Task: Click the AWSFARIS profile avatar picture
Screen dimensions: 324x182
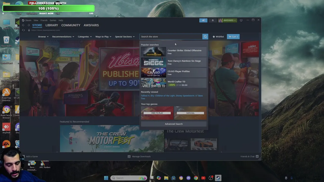Action: pos(220,20)
